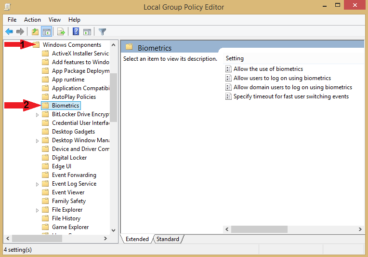This screenshot has width=368, height=257.
Task: Open the Action menu
Action: coord(32,20)
